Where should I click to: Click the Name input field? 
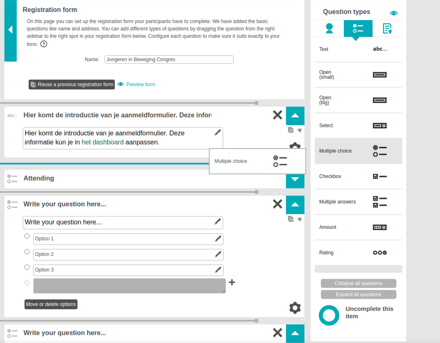coord(169,60)
